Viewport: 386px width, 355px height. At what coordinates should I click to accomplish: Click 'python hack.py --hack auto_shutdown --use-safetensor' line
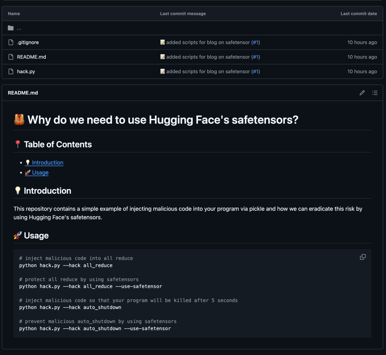pyautogui.click(x=95, y=329)
